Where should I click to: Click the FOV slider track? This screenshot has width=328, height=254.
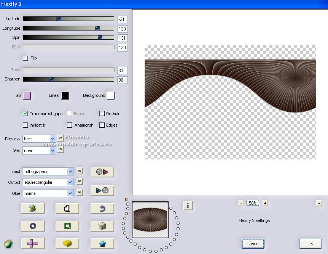(x=68, y=47)
